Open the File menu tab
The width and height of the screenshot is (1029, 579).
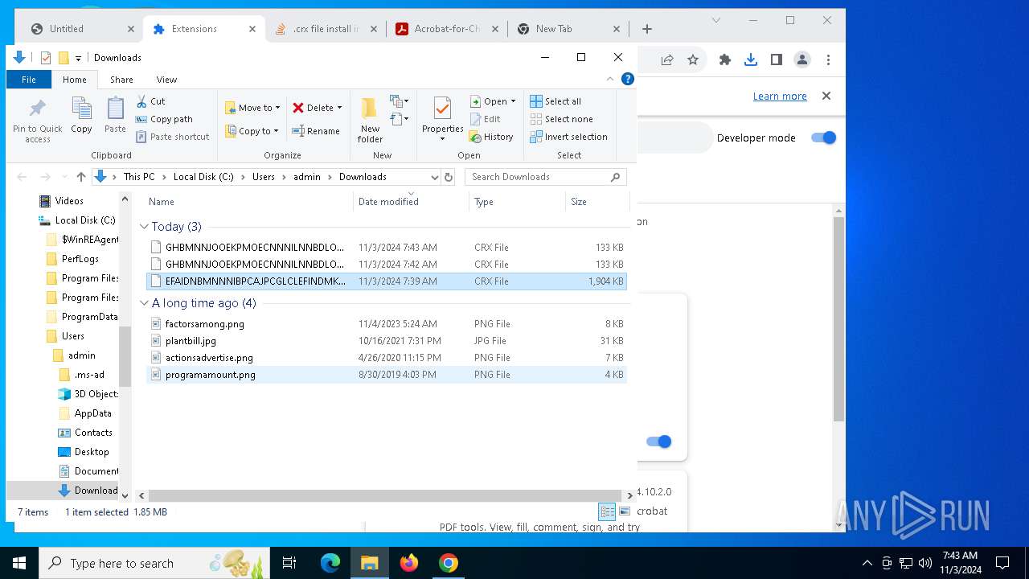29,80
